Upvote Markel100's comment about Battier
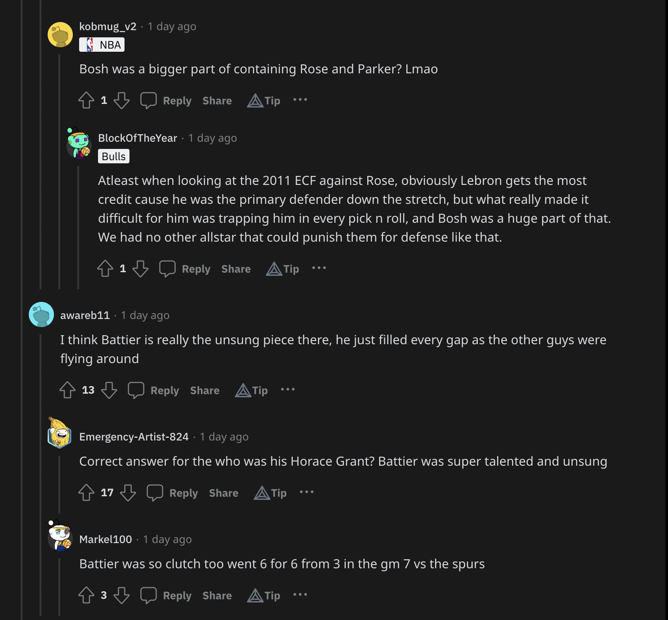Image resolution: width=668 pixels, height=620 pixels. 86,595
